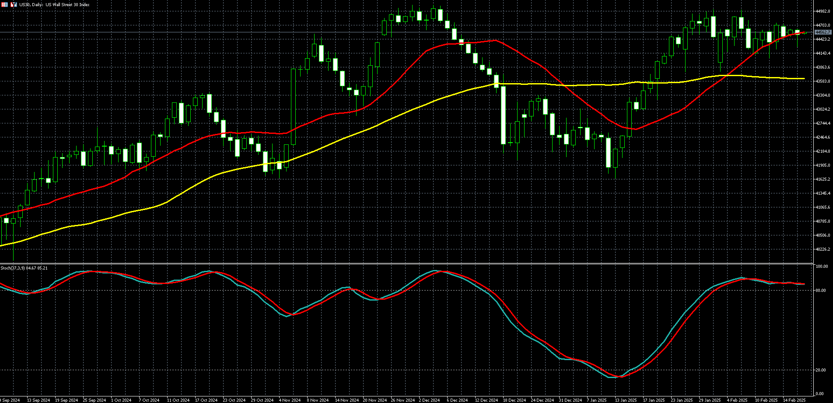Click the 2 Dec 2024 date label
Viewport: 833px width, 403px height.
(x=429, y=400)
